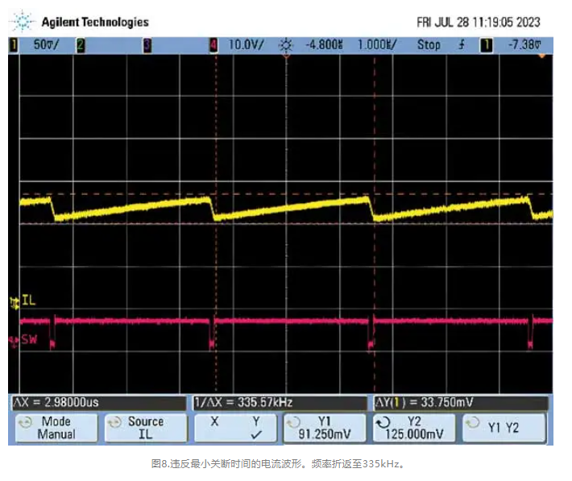Screen dimensions: 572x481
Task: Select the channel 1 indicator badge
Action: pyautogui.click(x=14, y=45)
